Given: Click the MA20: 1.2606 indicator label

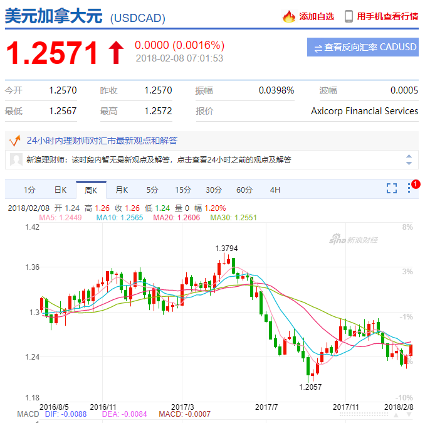Looking at the screenshot, I should [176, 218].
